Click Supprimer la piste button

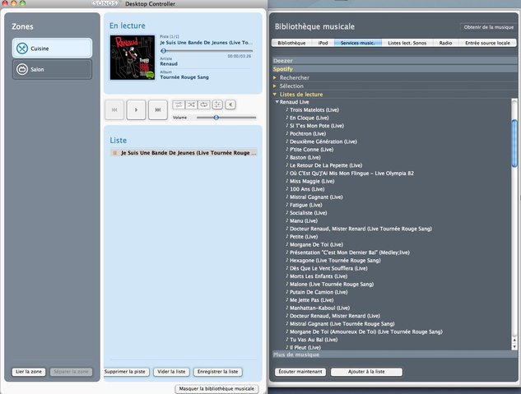pyautogui.click(x=125, y=372)
